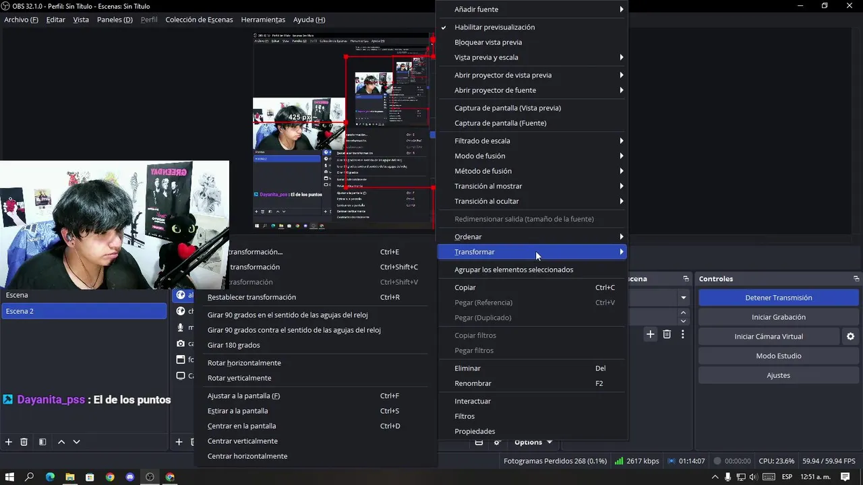
Task: Expand the Filtrado de escala submenu
Action: [x=533, y=141]
